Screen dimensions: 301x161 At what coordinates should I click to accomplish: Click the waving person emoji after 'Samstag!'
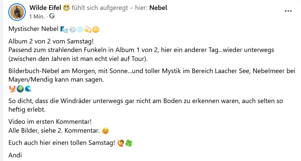point(121,144)
